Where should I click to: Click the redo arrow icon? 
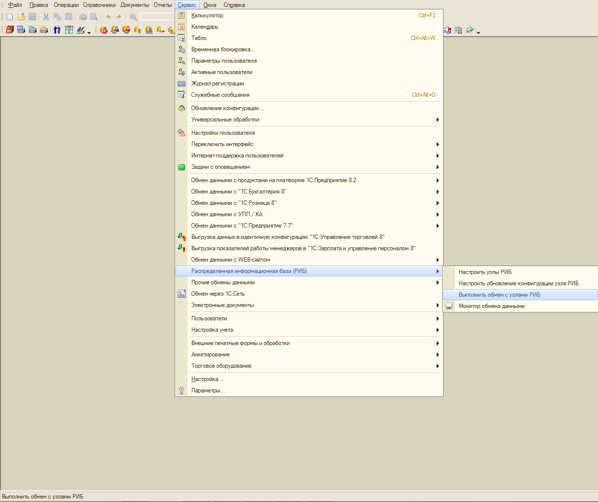click(x=119, y=17)
